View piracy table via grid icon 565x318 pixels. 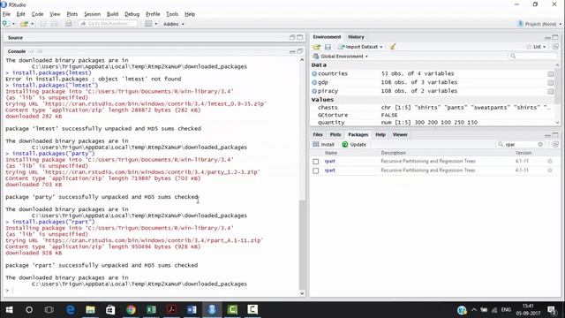[551, 92]
